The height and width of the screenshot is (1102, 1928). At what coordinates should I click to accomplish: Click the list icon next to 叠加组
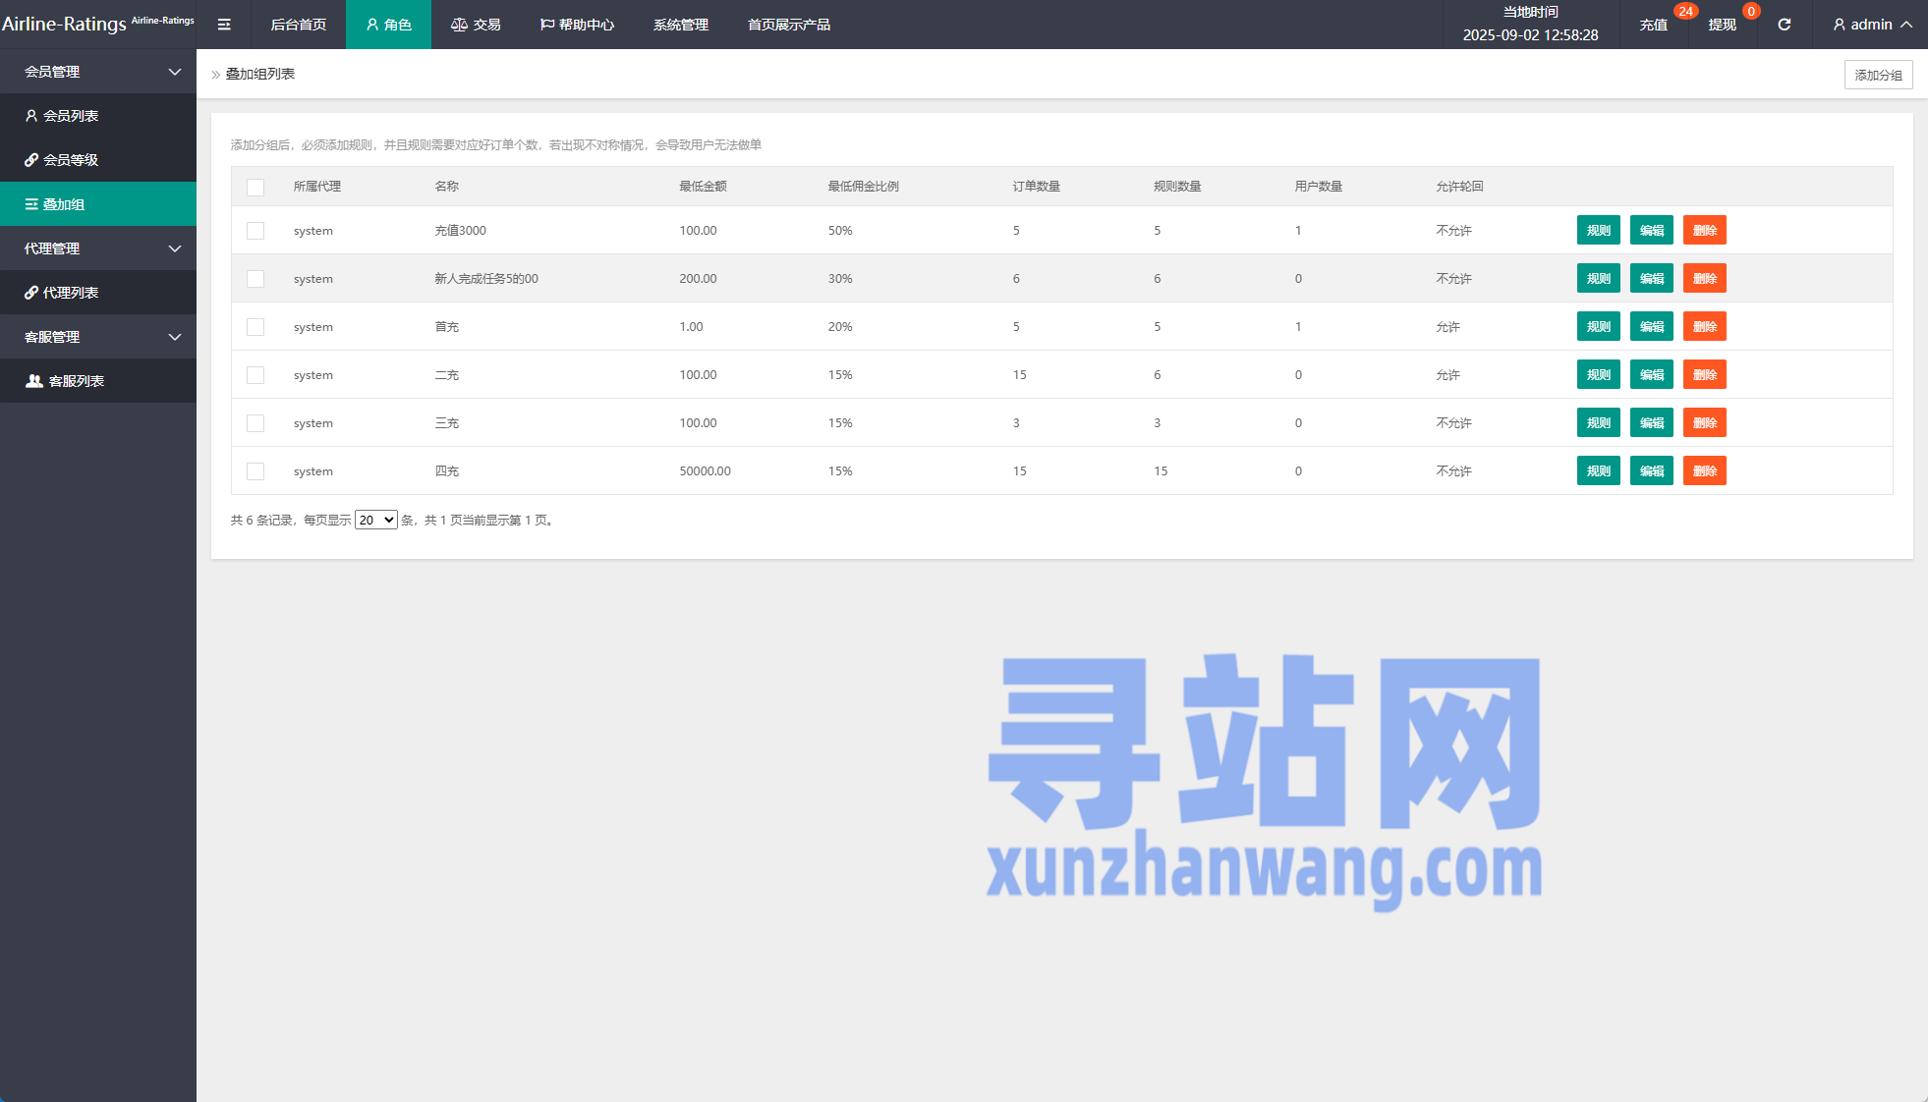click(x=31, y=204)
